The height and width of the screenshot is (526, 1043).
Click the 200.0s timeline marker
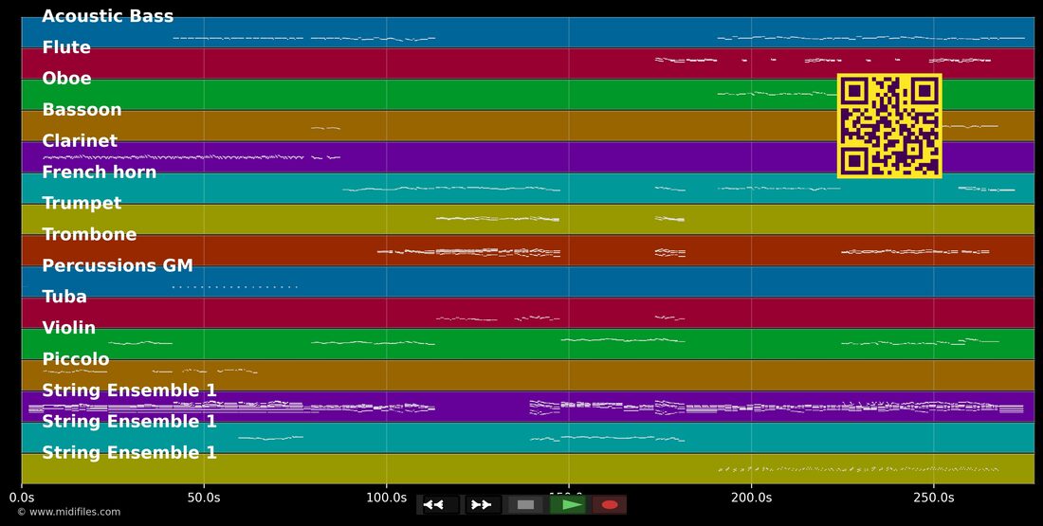tap(752, 498)
